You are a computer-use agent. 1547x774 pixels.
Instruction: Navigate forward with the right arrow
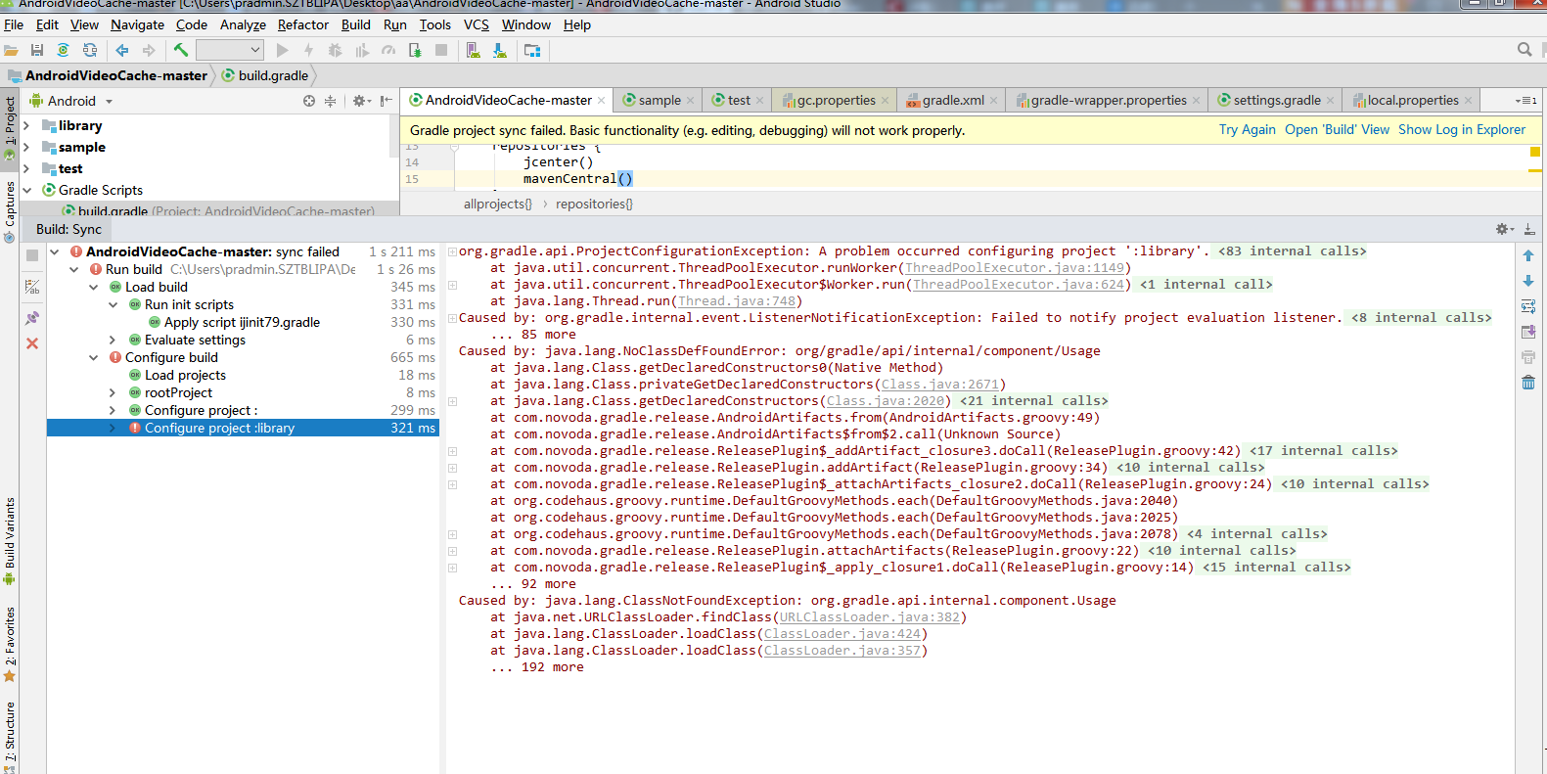click(x=149, y=50)
